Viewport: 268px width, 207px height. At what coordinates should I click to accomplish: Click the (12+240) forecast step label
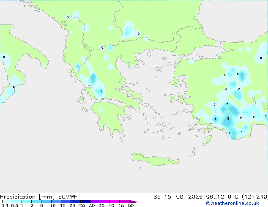pos(255,197)
